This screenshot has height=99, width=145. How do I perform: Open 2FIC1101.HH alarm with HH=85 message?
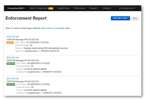click(13, 78)
